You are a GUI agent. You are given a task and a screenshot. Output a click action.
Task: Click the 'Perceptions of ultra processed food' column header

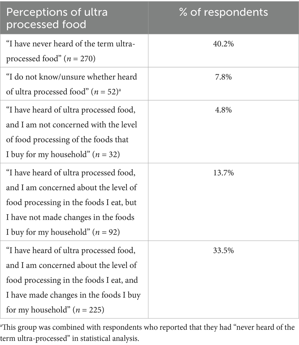tap(57, 18)
